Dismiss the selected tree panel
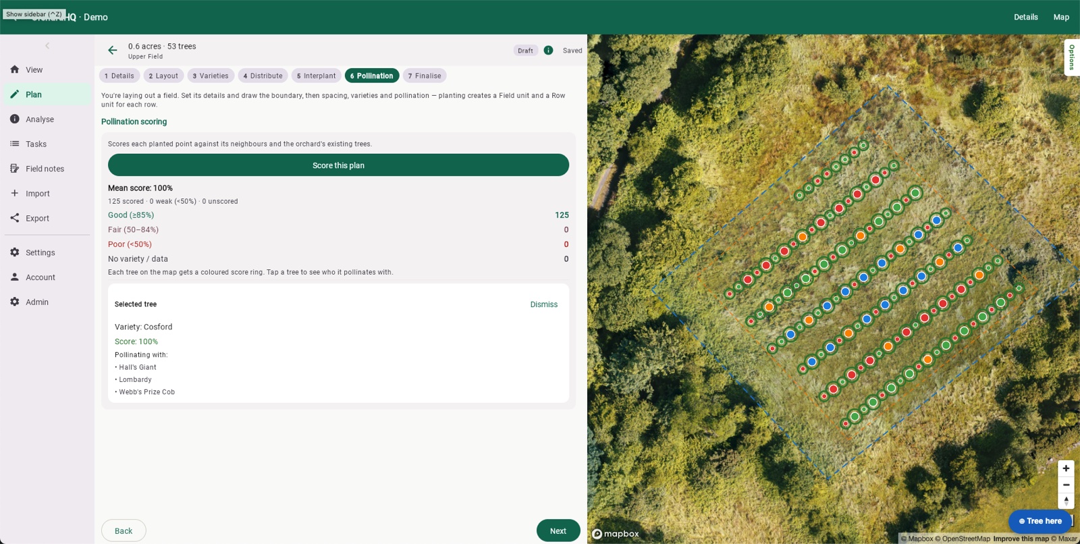1080x544 pixels. (x=544, y=304)
